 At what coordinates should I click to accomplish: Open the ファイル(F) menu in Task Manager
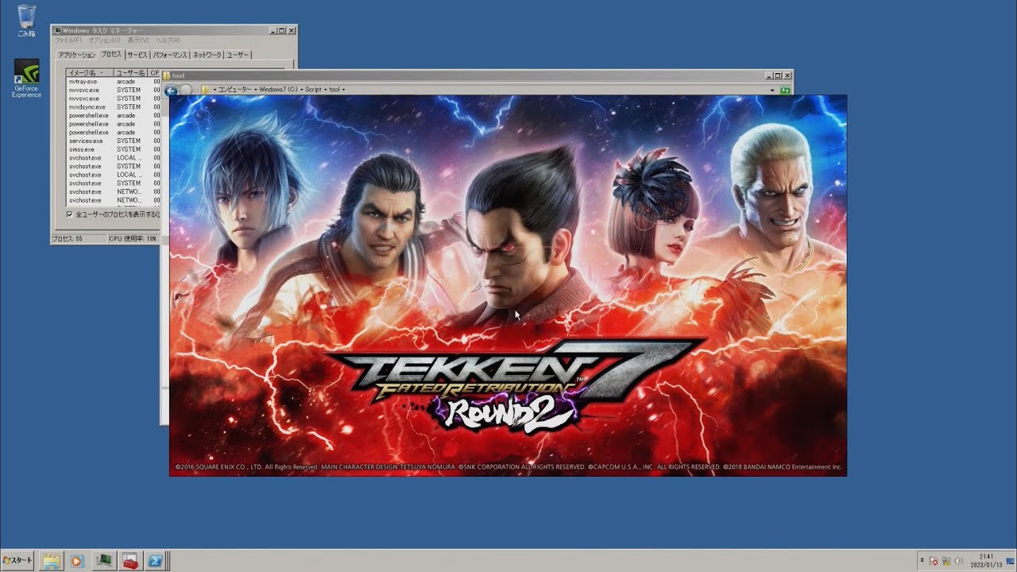[x=68, y=40]
